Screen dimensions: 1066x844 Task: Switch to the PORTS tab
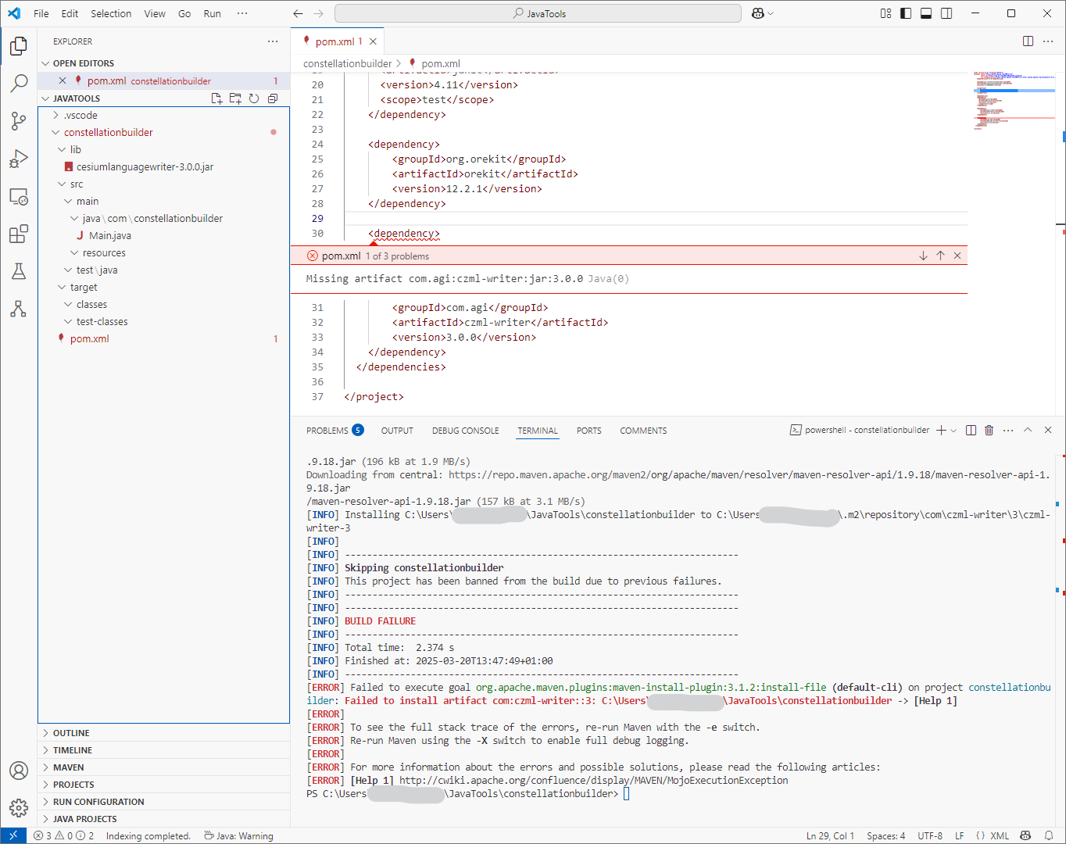pos(588,431)
